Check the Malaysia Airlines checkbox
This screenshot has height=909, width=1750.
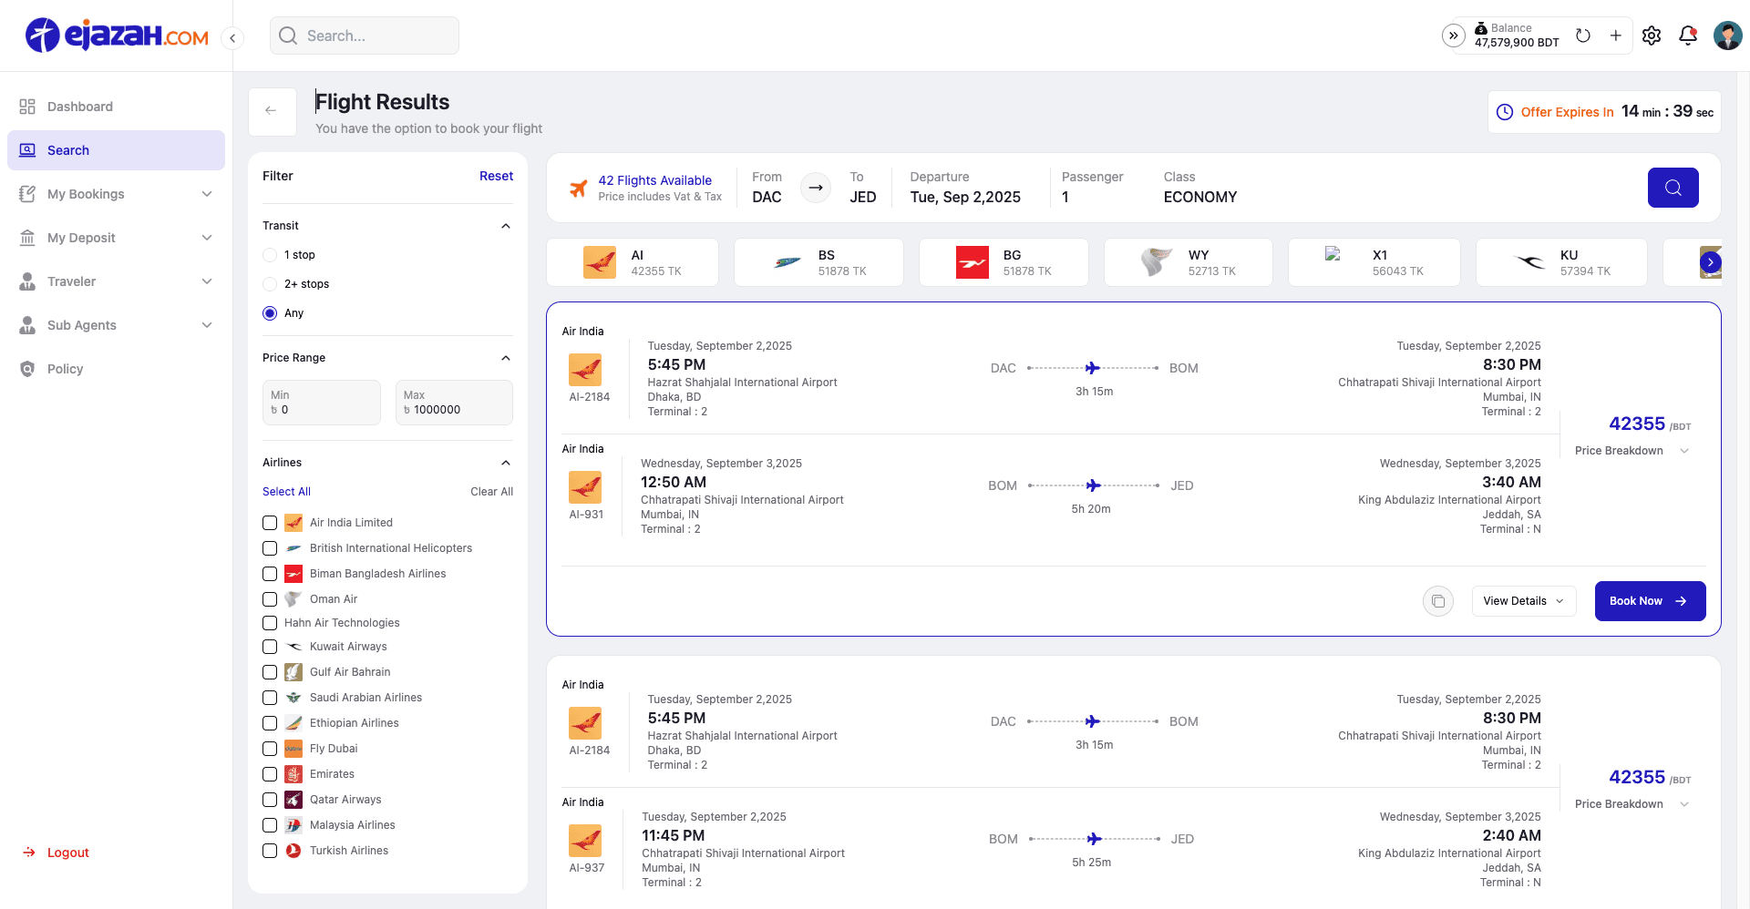[270, 825]
